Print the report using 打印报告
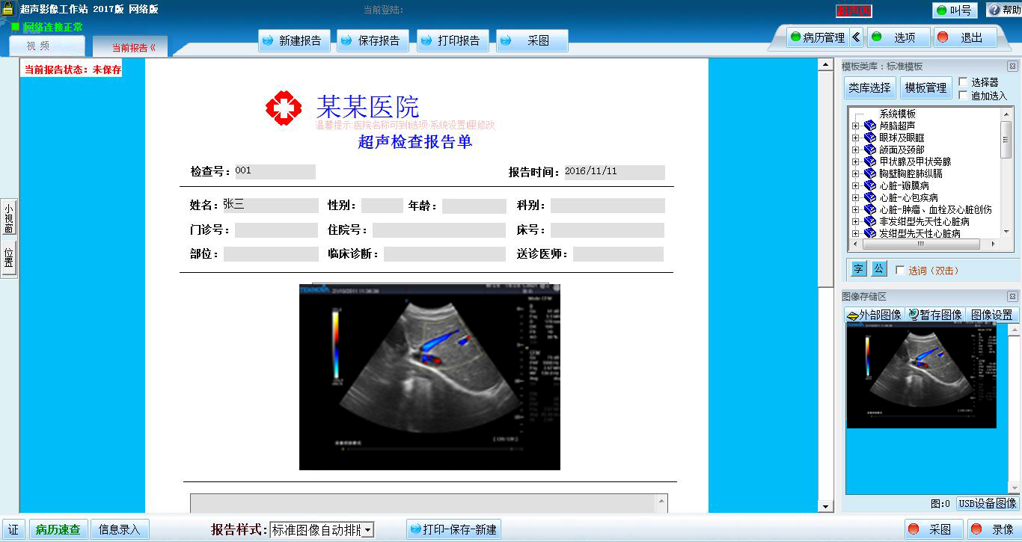 coord(453,41)
